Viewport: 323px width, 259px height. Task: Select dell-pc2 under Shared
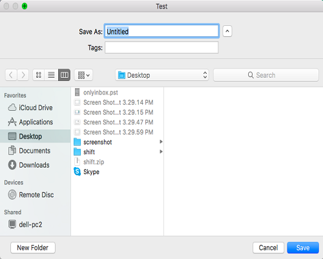coord(35,225)
